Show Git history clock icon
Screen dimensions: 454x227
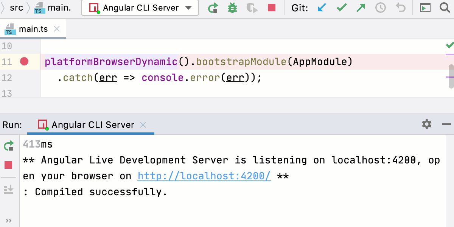[x=380, y=8]
